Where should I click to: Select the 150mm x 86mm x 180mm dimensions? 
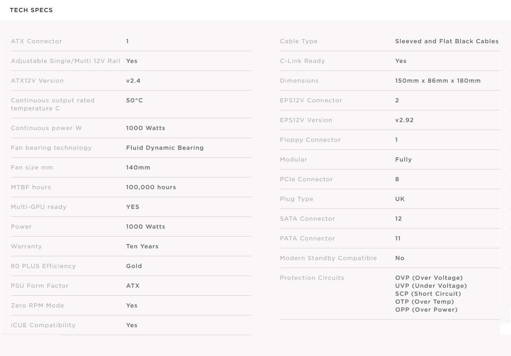point(437,81)
